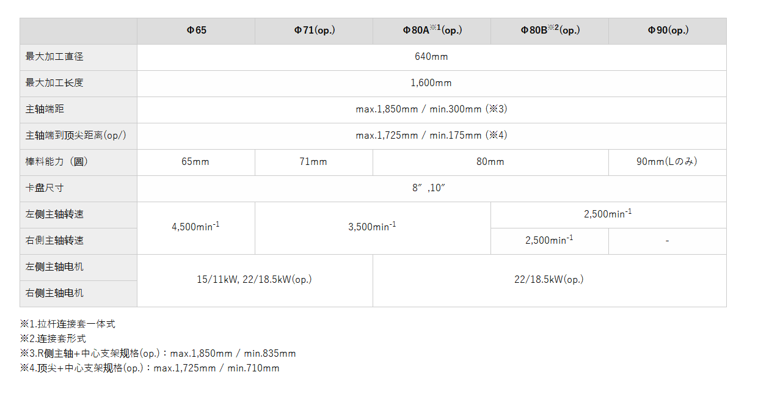Click the Φ65 column header
758x416 pixels.
coord(196,30)
